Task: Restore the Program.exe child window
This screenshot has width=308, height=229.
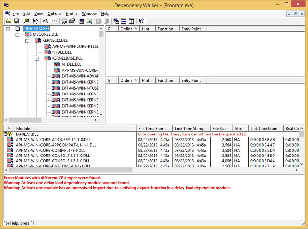Action: coord(296,14)
